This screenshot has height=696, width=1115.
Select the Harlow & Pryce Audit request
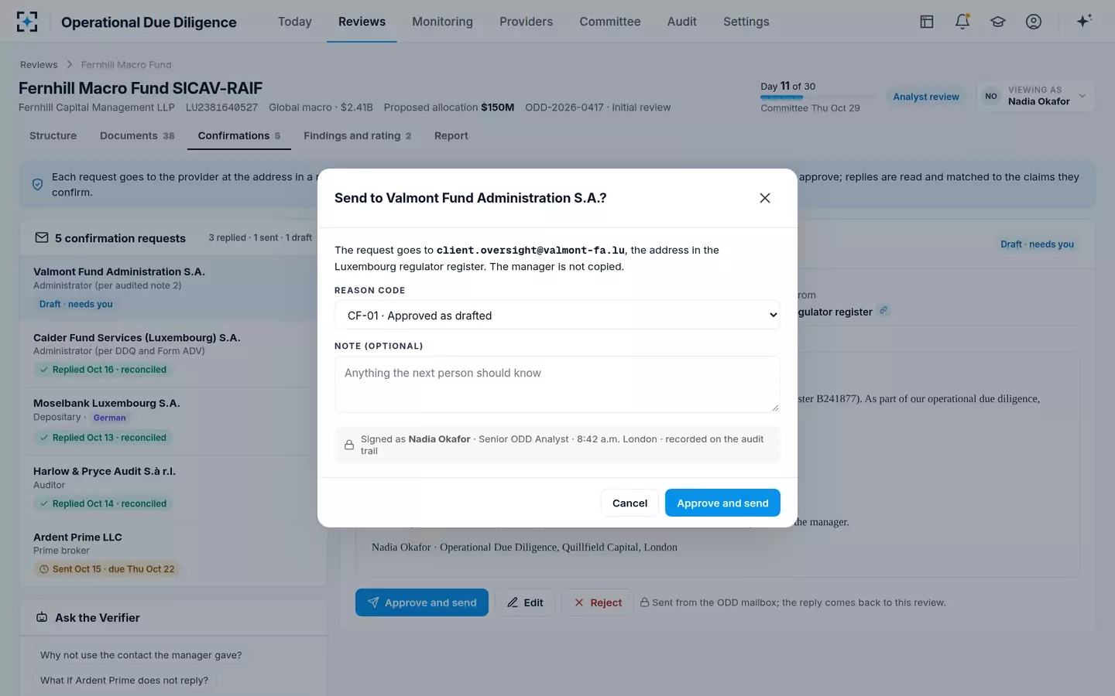173,487
